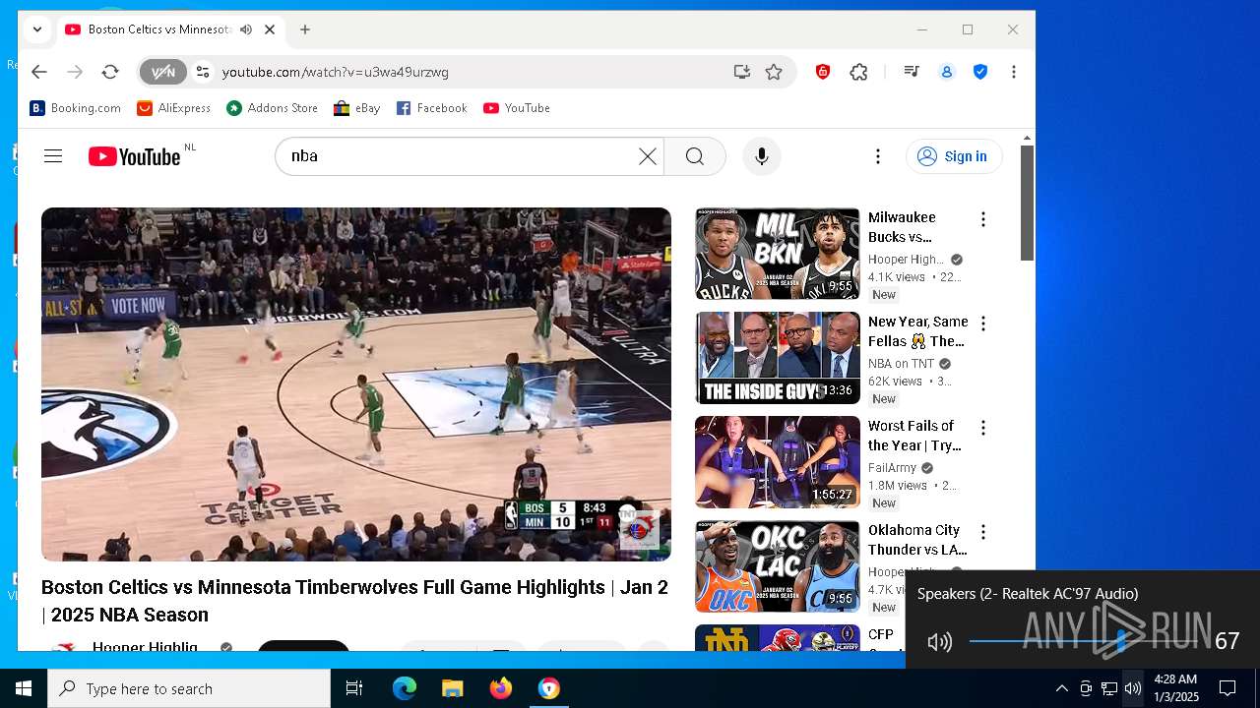The image size is (1260, 708).
Task: Open Facebook bookmark
Action: (432, 108)
